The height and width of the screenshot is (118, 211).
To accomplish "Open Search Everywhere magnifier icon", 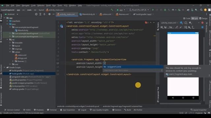I will [x=201, y=10].
